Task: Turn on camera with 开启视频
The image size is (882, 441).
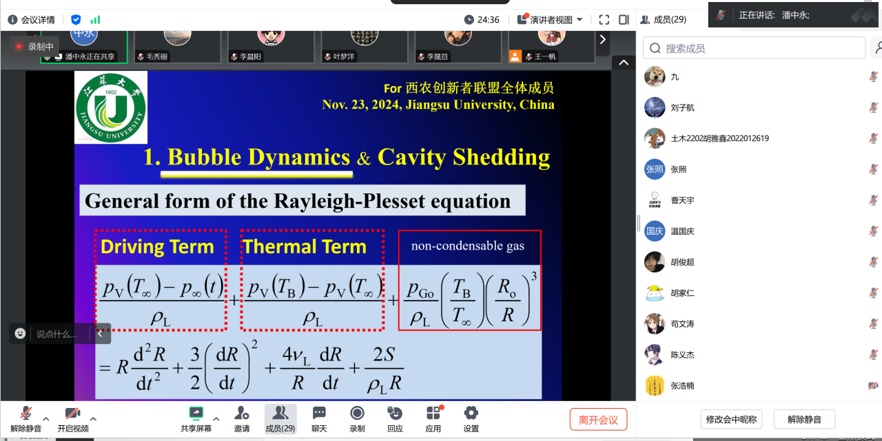Action: [x=72, y=413]
